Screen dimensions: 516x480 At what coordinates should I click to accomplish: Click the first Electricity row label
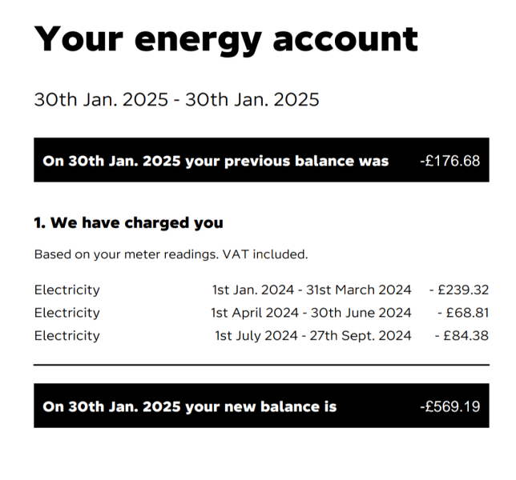[67, 290]
